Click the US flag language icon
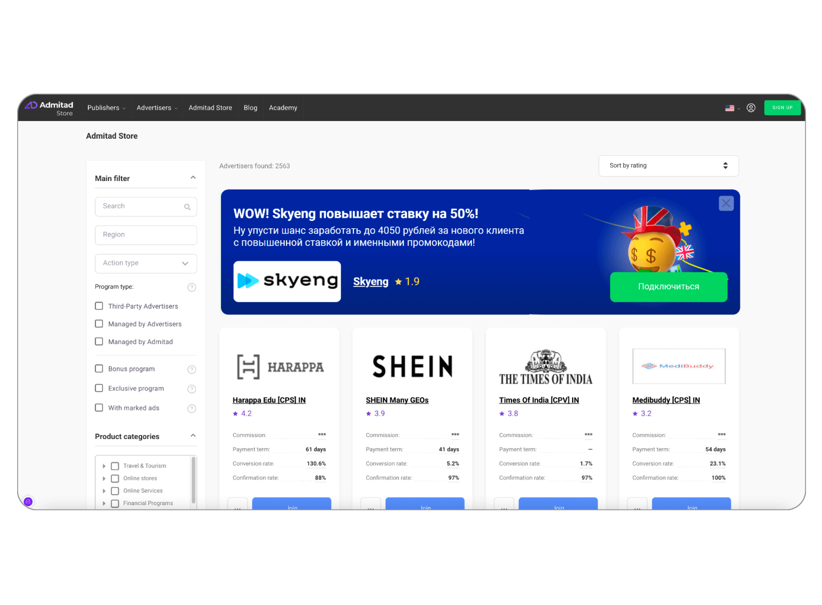Image resolution: width=822 pixels, height=605 pixels. [730, 108]
